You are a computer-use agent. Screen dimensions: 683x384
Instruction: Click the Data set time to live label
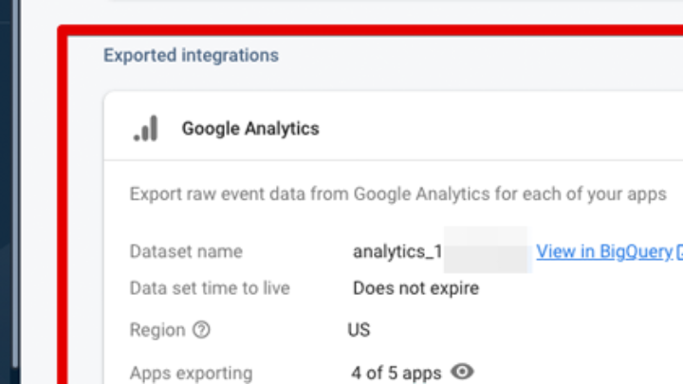210,288
